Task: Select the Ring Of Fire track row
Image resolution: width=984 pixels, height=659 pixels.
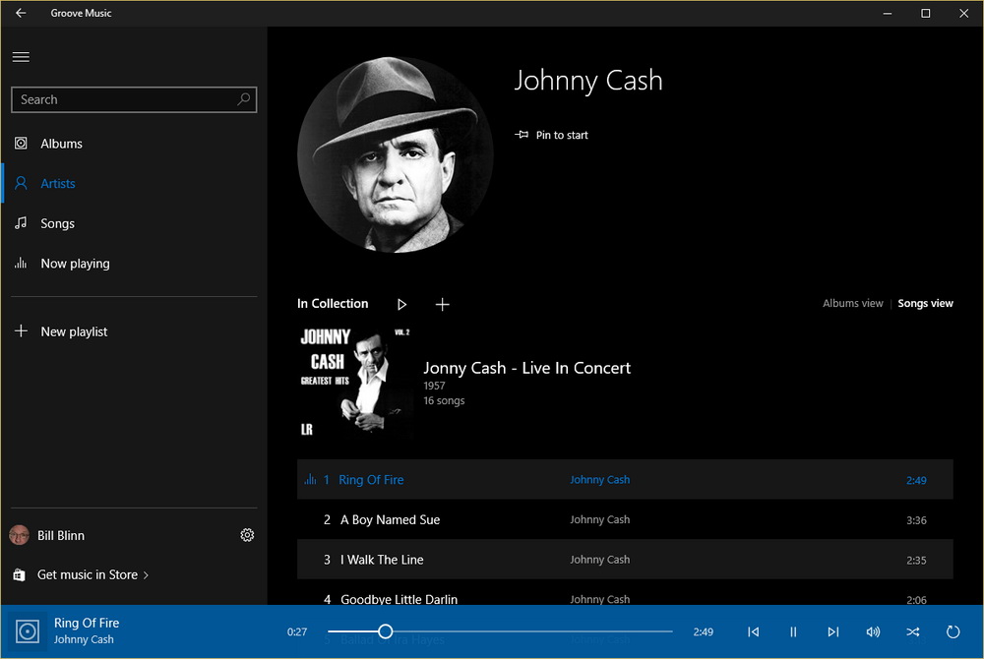Action: (625, 480)
